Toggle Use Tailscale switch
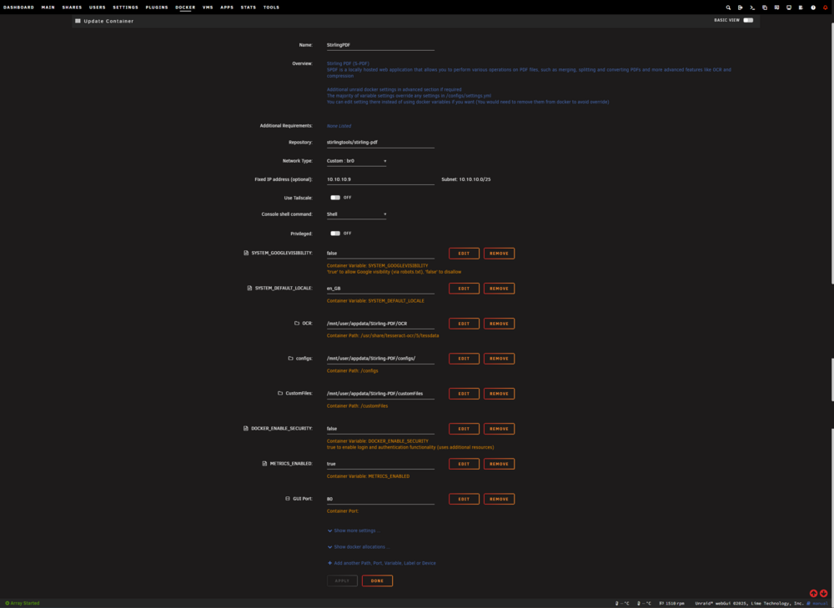Viewport: 834px width, 608px height. pos(335,198)
